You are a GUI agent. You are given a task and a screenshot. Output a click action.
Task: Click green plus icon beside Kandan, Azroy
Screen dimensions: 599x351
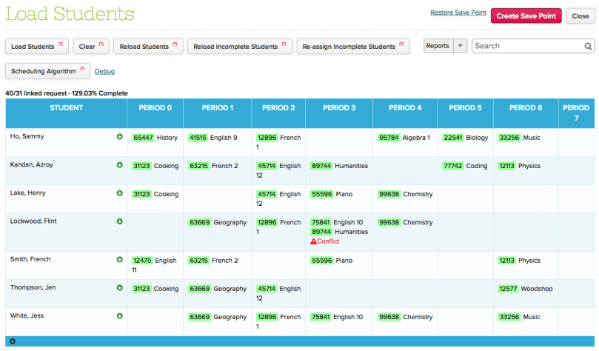(120, 165)
